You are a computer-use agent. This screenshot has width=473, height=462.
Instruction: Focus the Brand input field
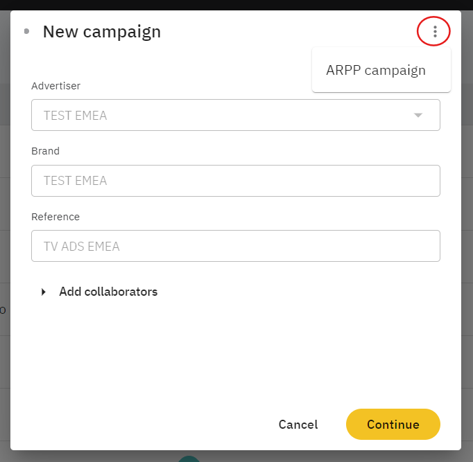pos(236,180)
